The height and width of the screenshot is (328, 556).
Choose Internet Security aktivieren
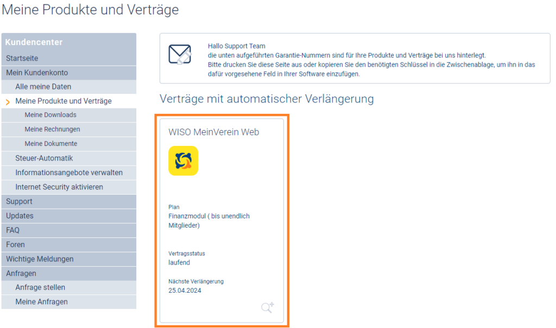(x=69, y=187)
